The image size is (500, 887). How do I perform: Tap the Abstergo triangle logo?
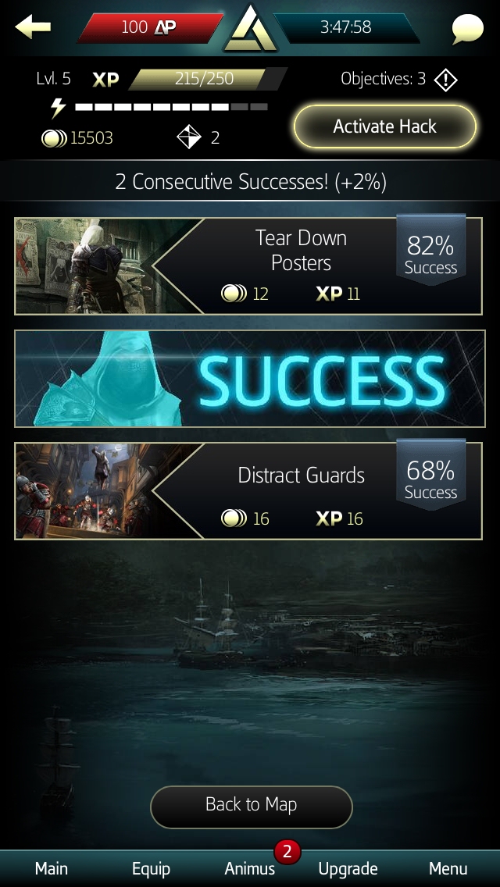coord(250,28)
